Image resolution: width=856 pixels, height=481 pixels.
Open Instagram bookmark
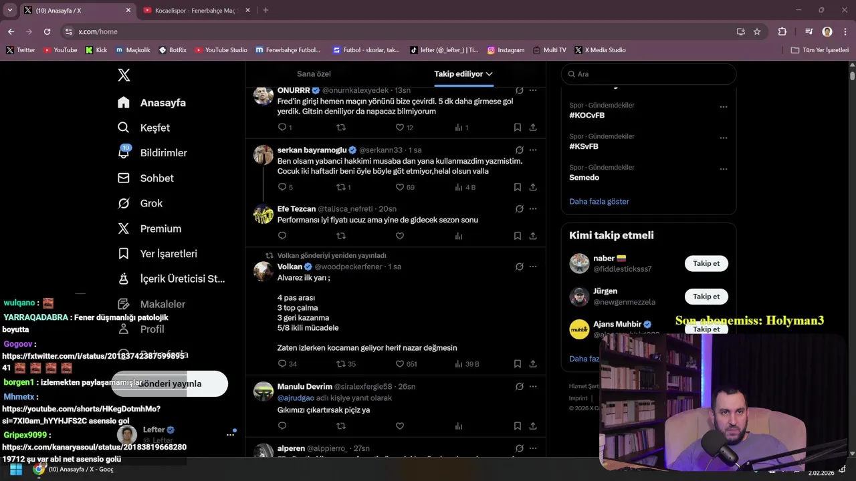coord(506,50)
